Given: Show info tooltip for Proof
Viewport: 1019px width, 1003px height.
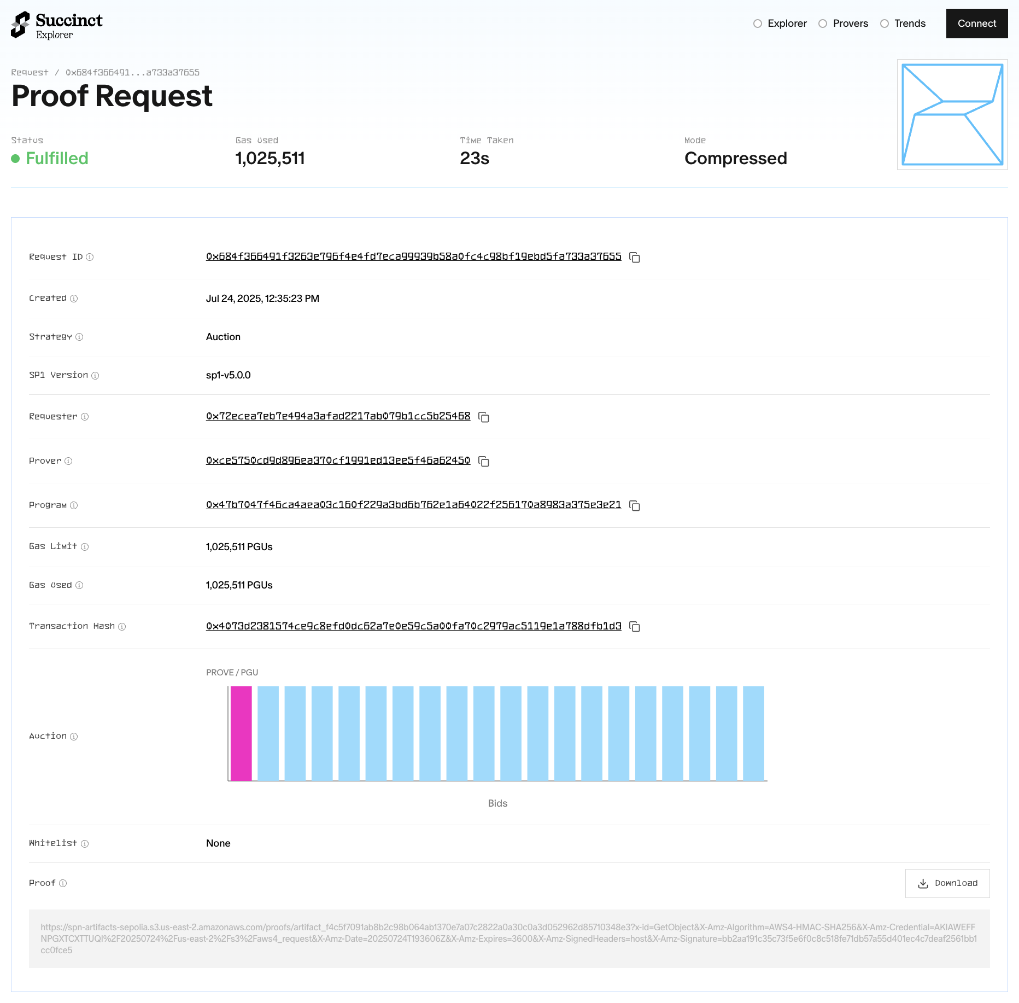Looking at the screenshot, I should coord(63,883).
